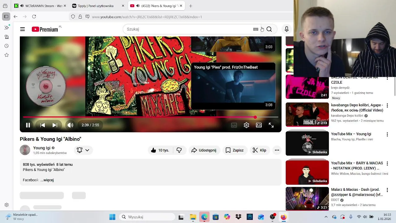The height and width of the screenshot is (223, 396).
Task: Open a new browser tab
Action: pyautogui.click(x=191, y=6)
